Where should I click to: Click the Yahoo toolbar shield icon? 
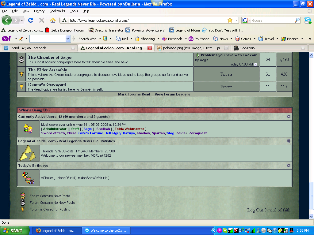click(105, 39)
